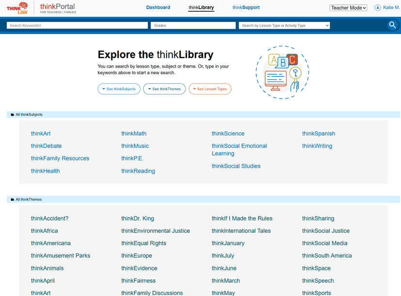Open the thinkMath subject link
Image resolution: width=401 pixels, height=296 pixels.
(134, 133)
